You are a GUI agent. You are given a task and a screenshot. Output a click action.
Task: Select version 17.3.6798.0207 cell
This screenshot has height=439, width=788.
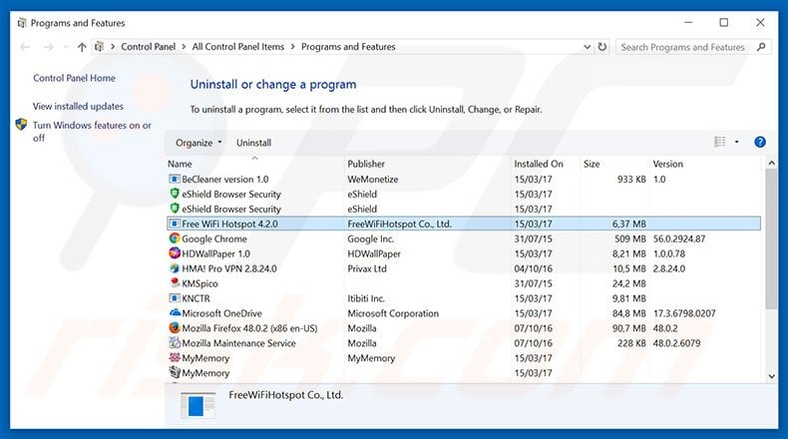[684, 313]
